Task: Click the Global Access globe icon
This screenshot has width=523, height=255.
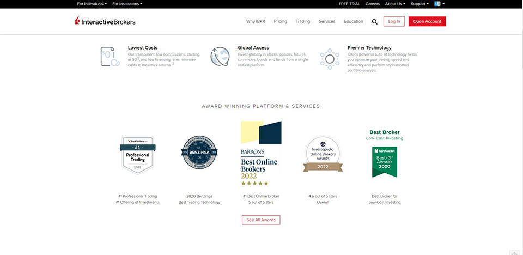Action: tap(220, 57)
